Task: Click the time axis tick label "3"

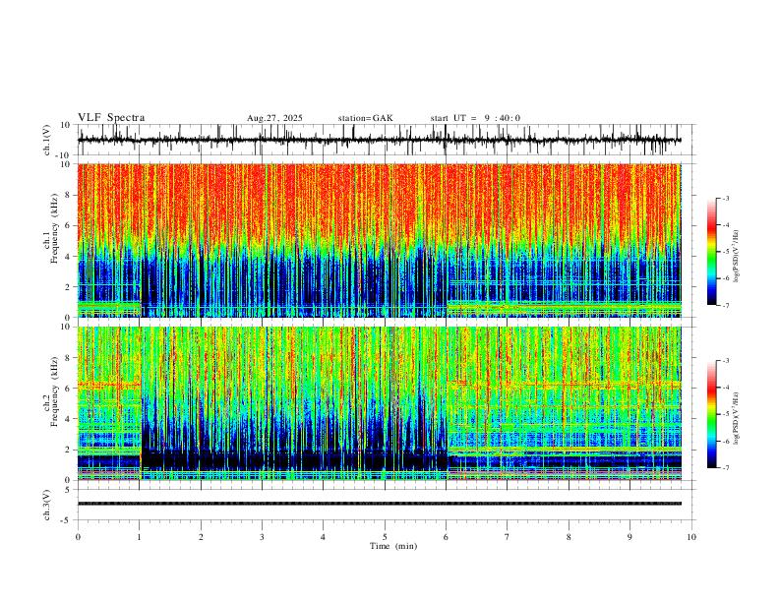Action: point(263,537)
